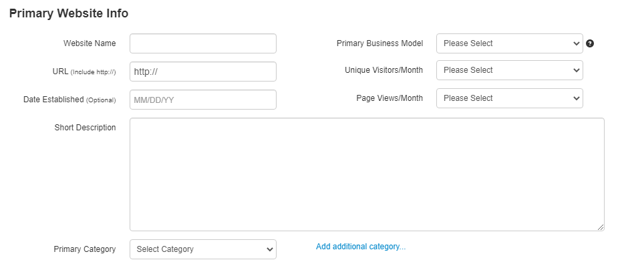Screen dimensions: 620x266
Task: Click the URL field containing http://
Action: [x=203, y=72]
